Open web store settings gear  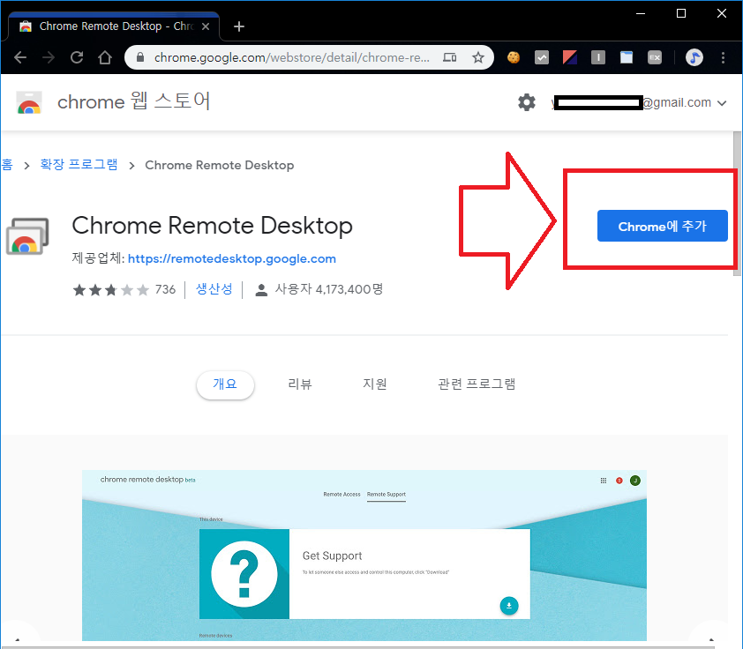[x=527, y=102]
